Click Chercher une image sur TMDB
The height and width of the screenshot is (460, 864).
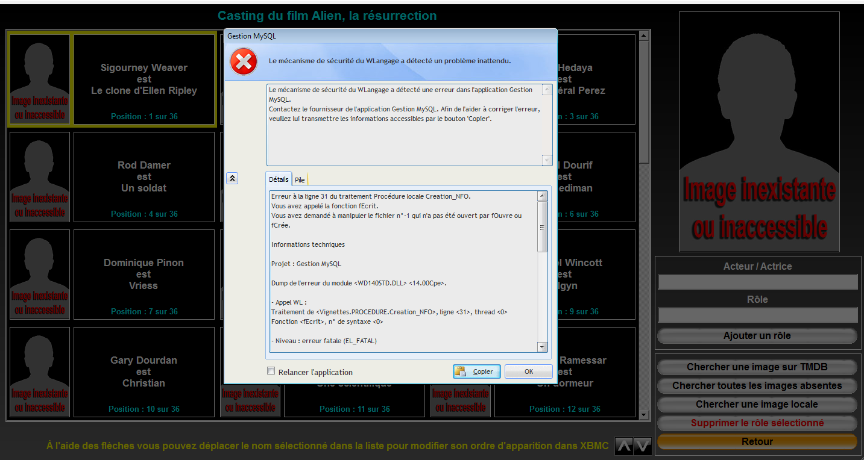(757, 367)
